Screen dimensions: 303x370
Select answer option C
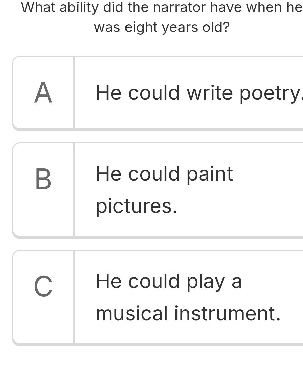point(158,297)
